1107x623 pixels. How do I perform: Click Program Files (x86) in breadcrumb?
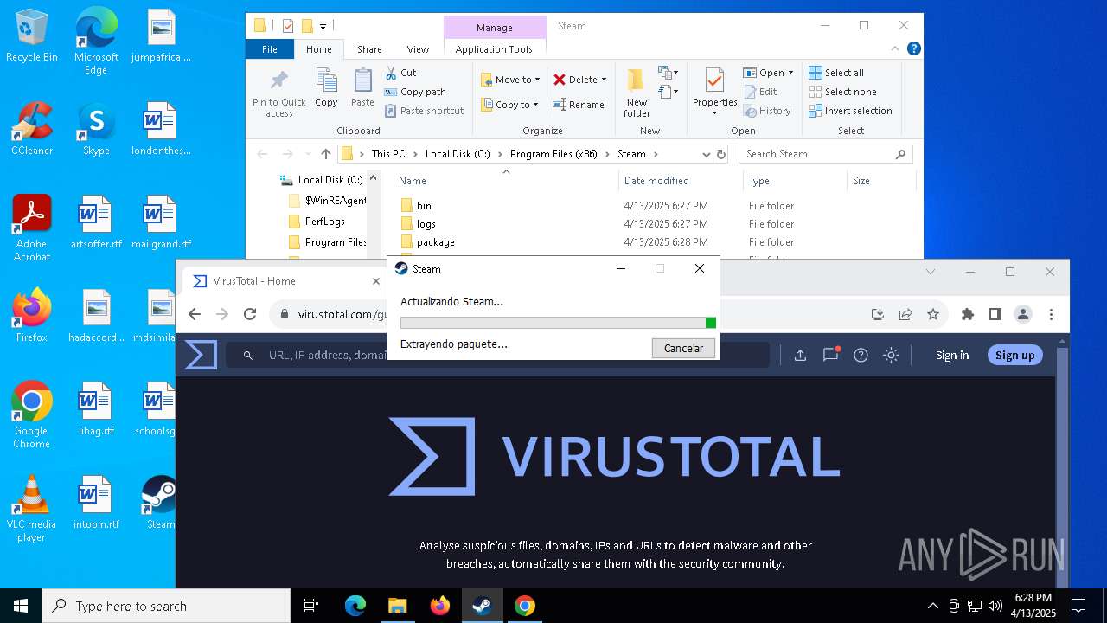click(x=553, y=154)
